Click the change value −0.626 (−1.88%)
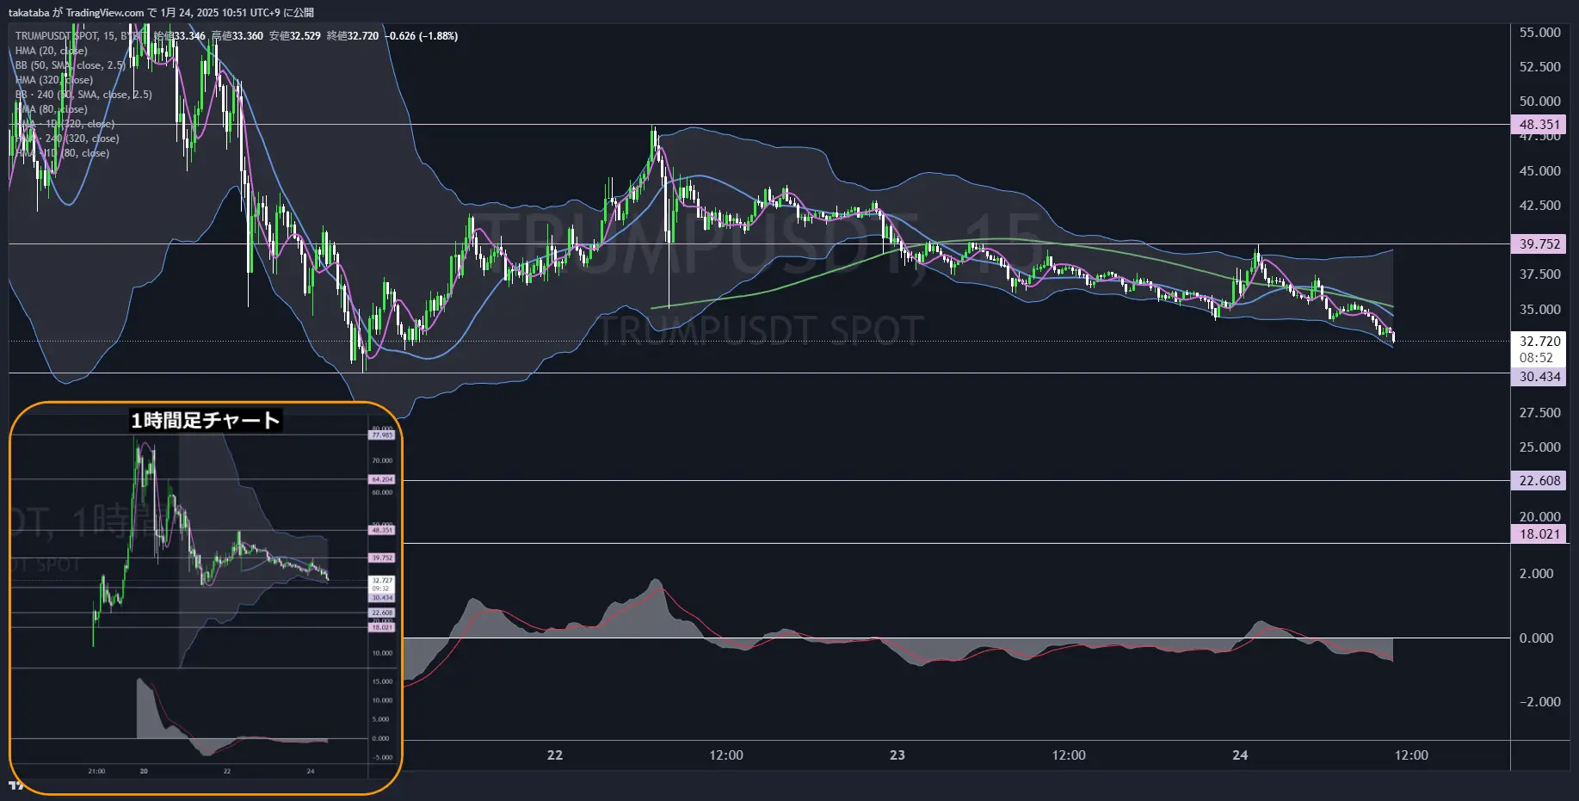The height and width of the screenshot is (801, 1579). (422, 36)
